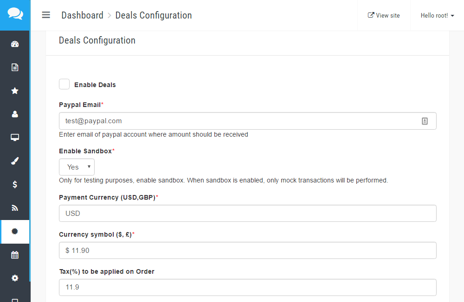Check the Enable Deals checkbox
This screenshot has height=302, width=464.
[x=64, y=84]
